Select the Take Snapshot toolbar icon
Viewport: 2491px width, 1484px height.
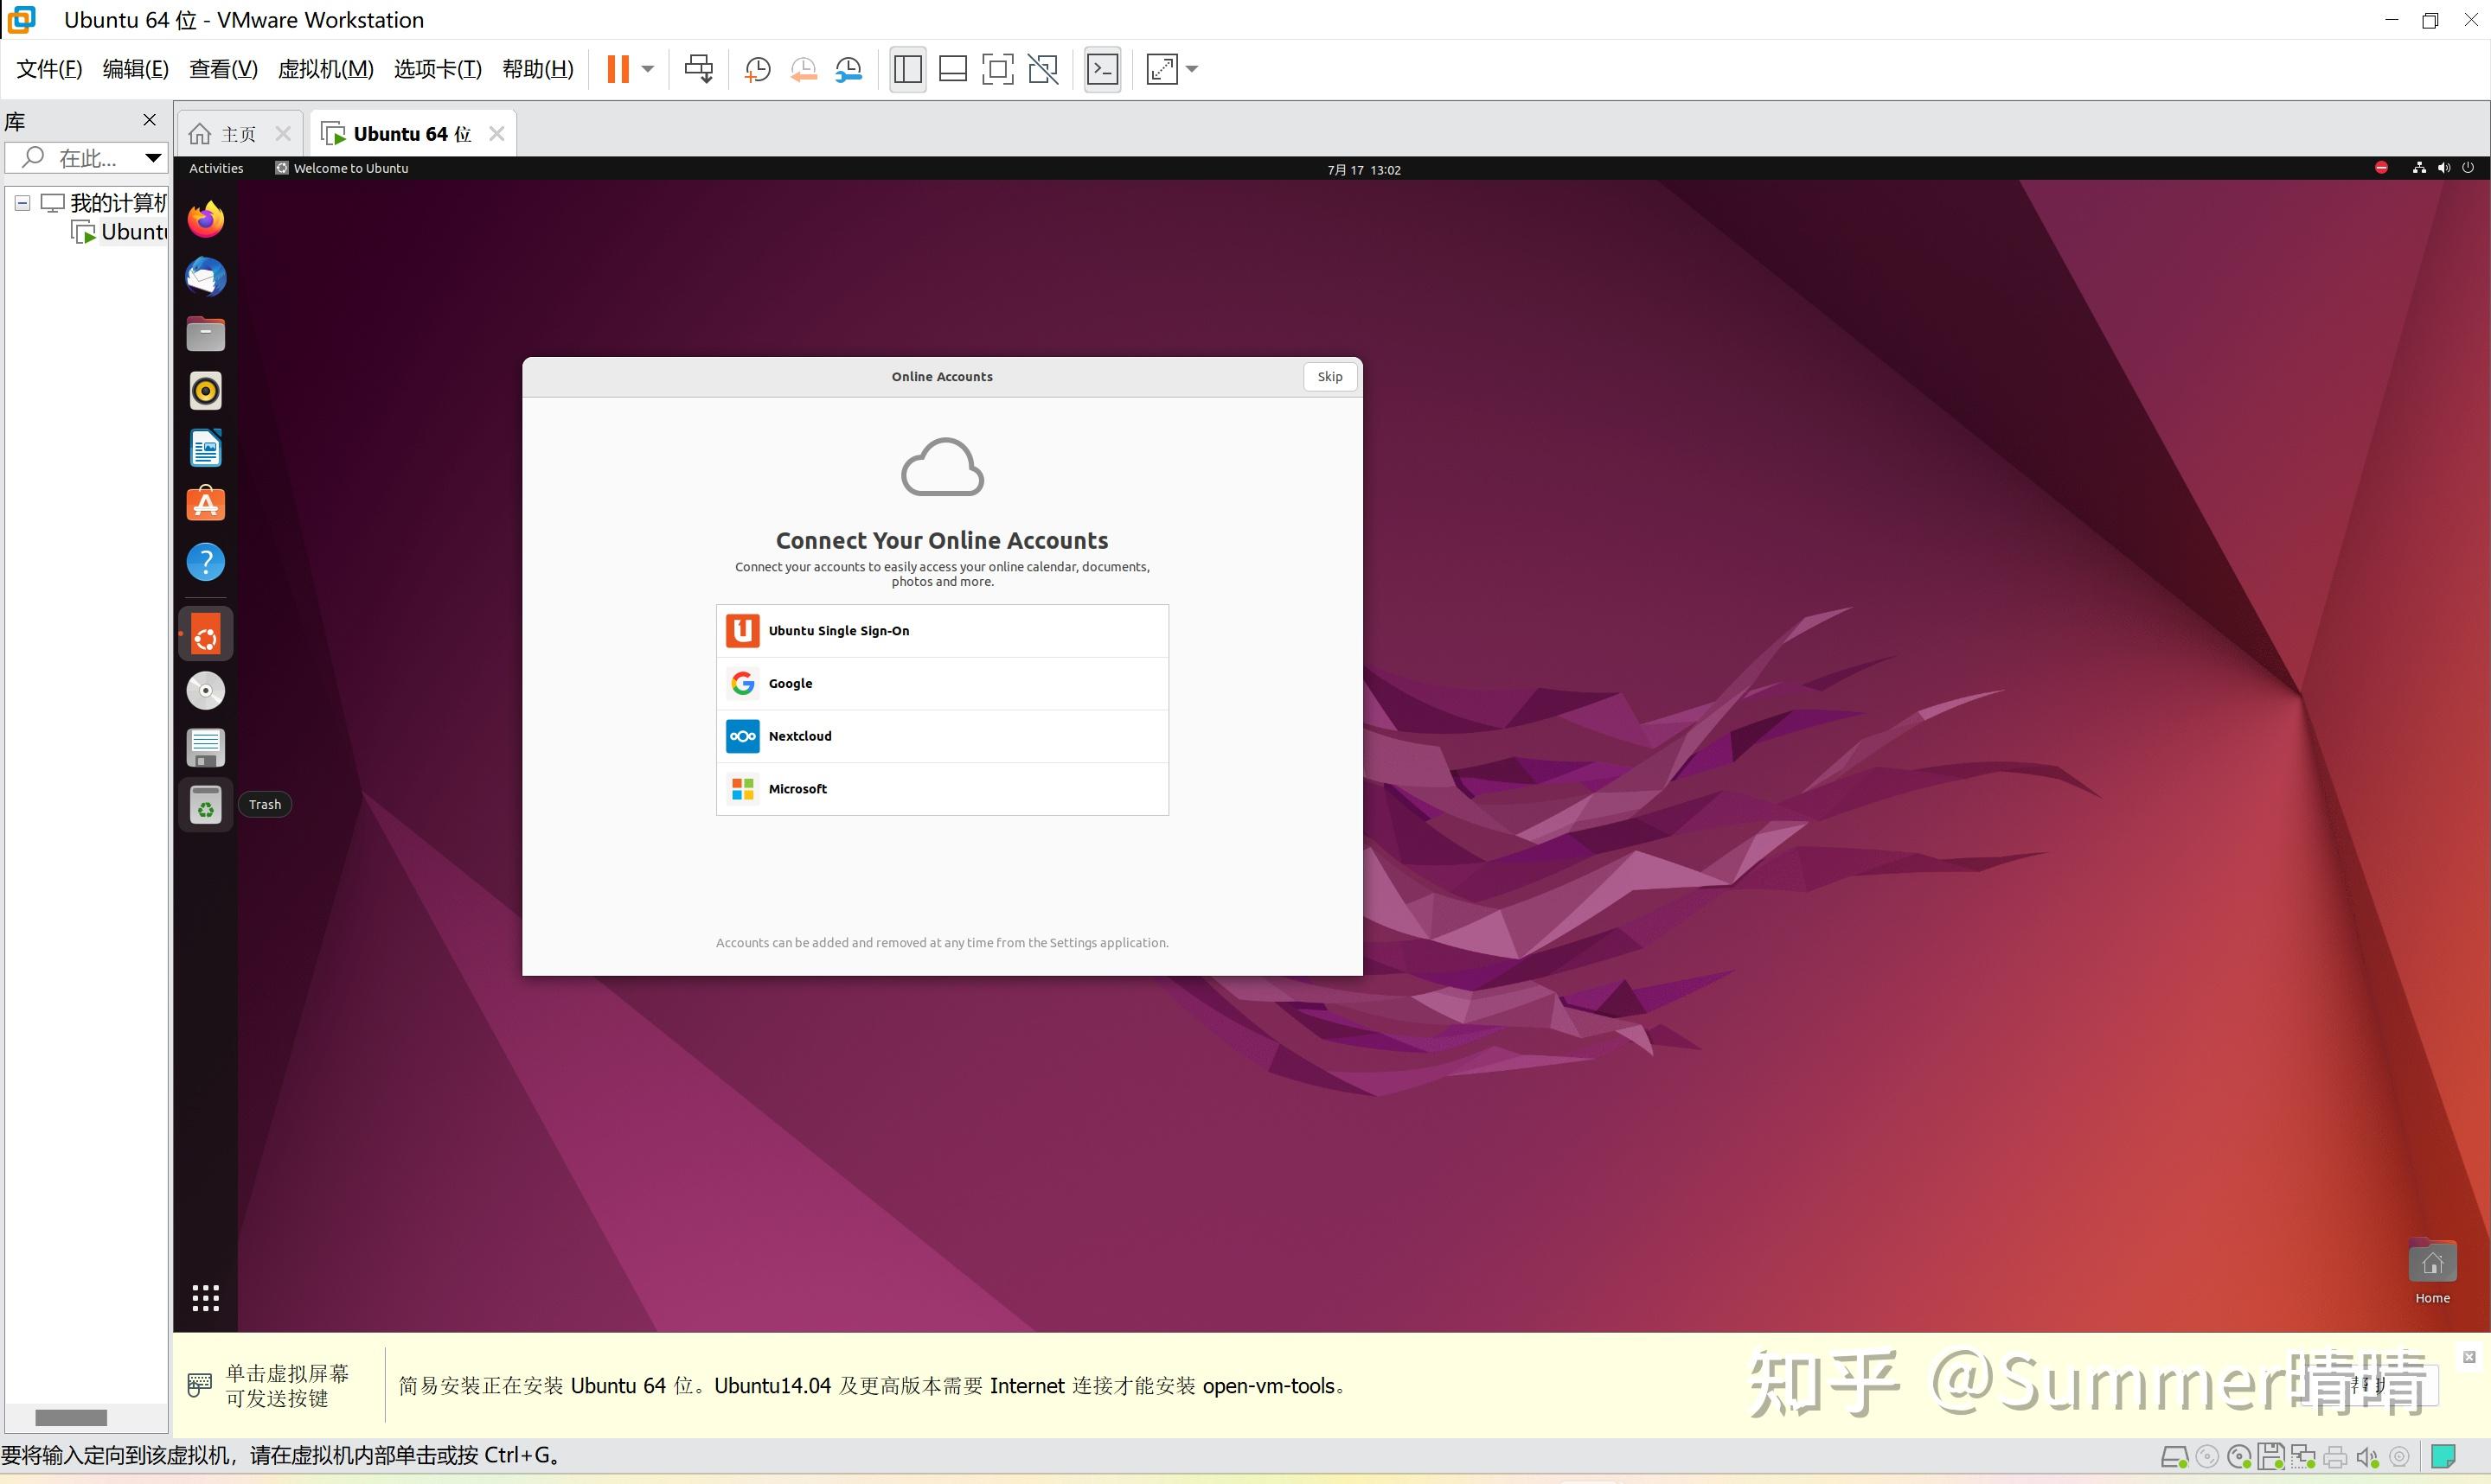[756, 68]
